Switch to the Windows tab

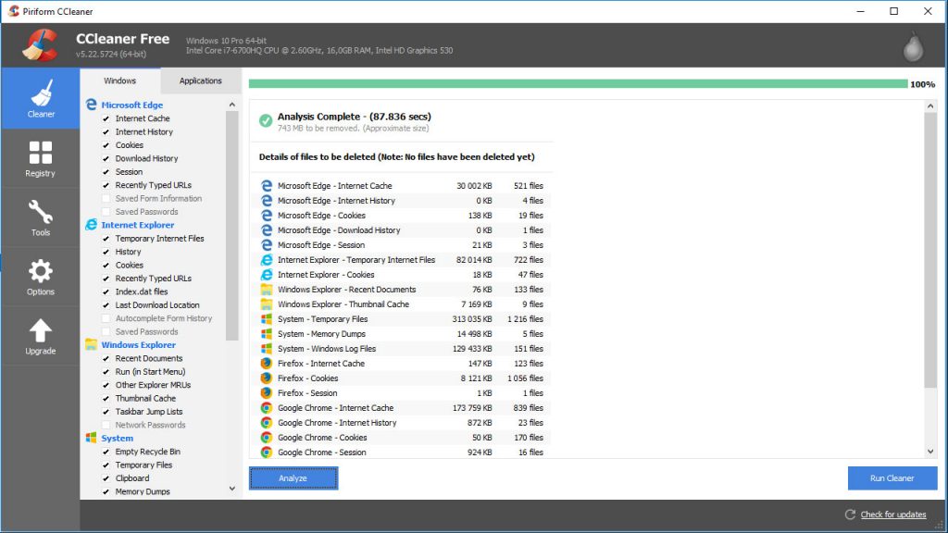click(121, 81)
